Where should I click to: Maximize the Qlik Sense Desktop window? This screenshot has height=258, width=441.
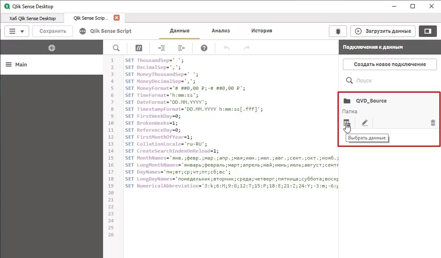tap(413, 6)
